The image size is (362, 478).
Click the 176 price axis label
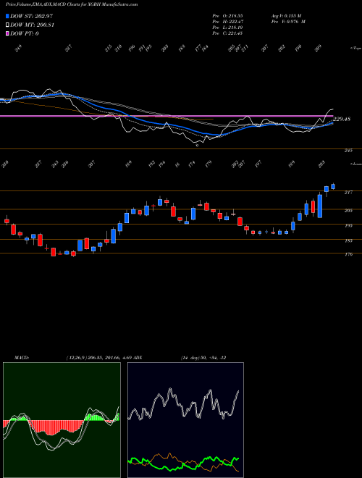click(348, 254)
